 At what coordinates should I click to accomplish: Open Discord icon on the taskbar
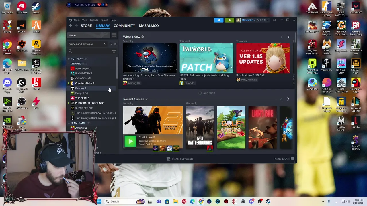point(251,201)
